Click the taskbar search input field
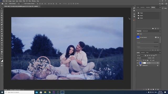Screen dimensions: 168x94 (19, 92)
